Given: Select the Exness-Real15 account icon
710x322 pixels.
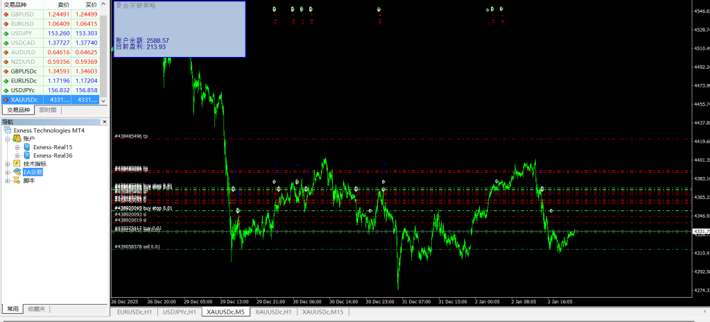Looking at the screenshot, I should click(x=27, y=147).
